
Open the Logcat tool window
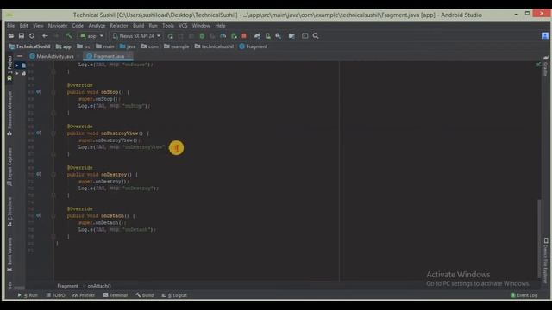(x=174, y=295)
